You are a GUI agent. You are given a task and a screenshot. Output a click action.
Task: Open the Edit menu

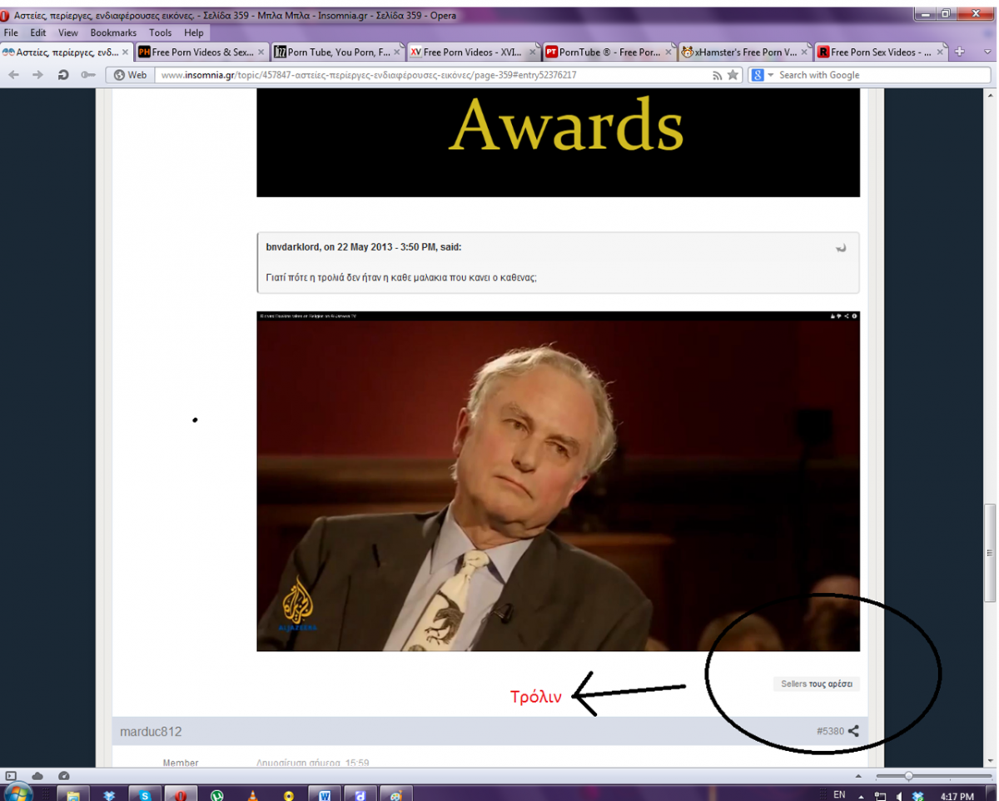[38, 33]
